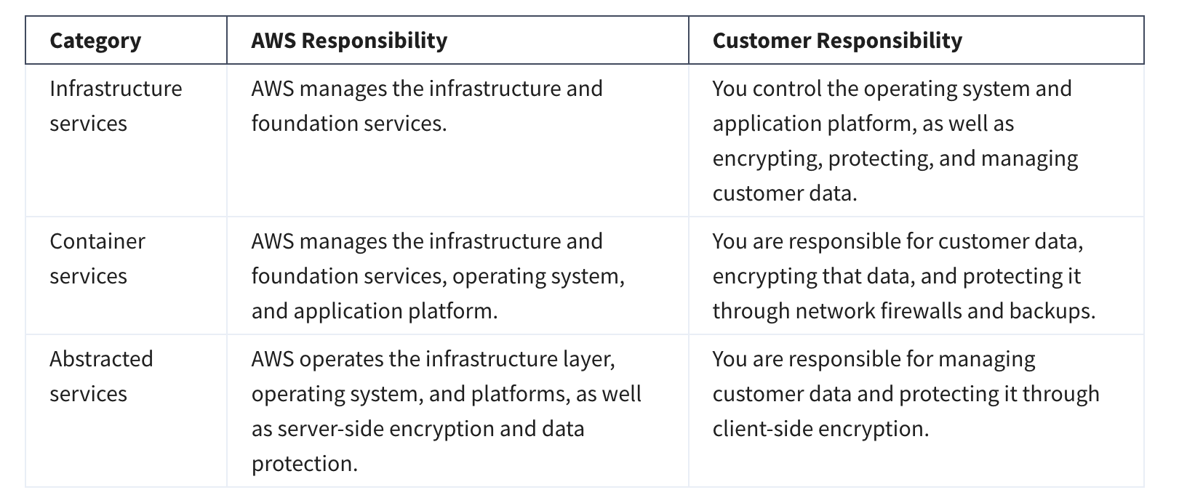Select the "Abstracted services" category cell
The image size is (1187, 503).
(101, 377)
